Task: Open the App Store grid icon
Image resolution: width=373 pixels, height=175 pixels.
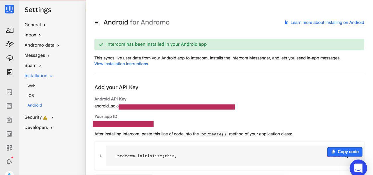Action: 9,148
